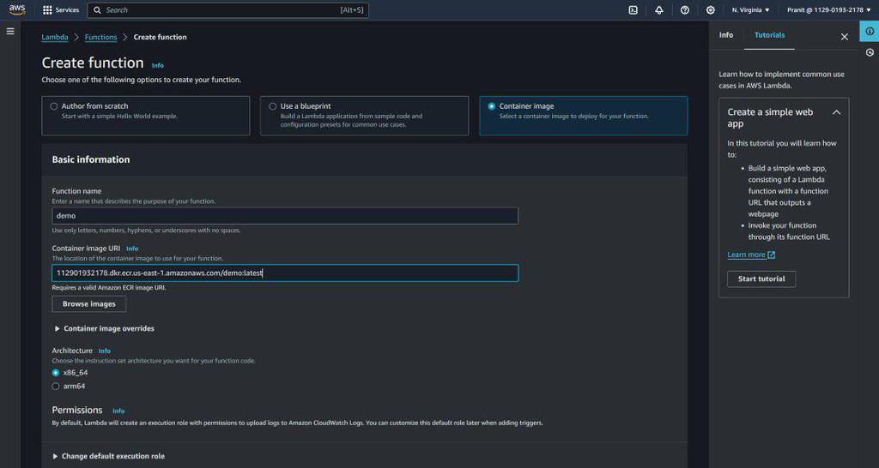Click the AWS logo home icon
Viewport: 879px width, 468px height.
(x=17, y=9)
